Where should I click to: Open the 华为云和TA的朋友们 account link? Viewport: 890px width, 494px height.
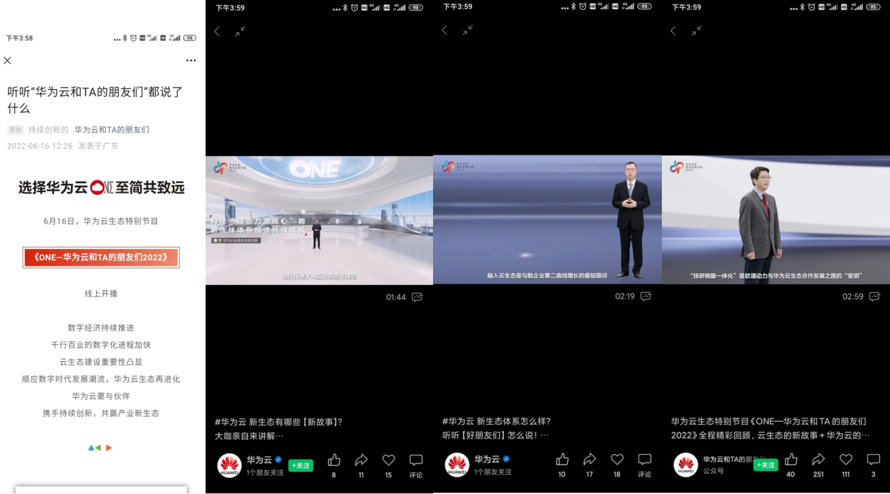(x=111, y=130)
